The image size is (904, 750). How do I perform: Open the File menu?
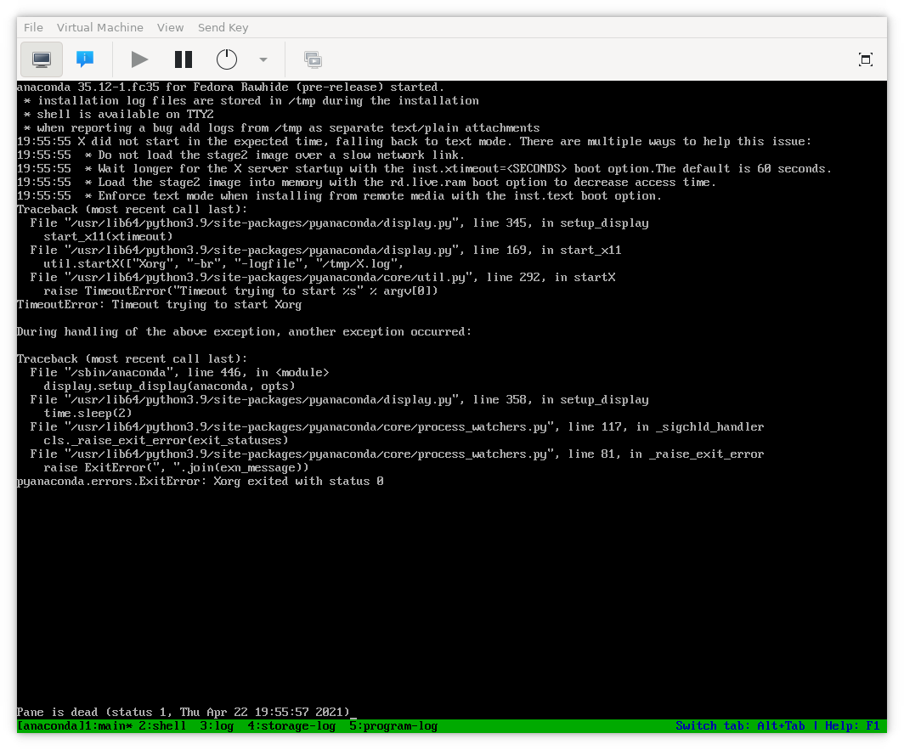[x=33, y=28]
